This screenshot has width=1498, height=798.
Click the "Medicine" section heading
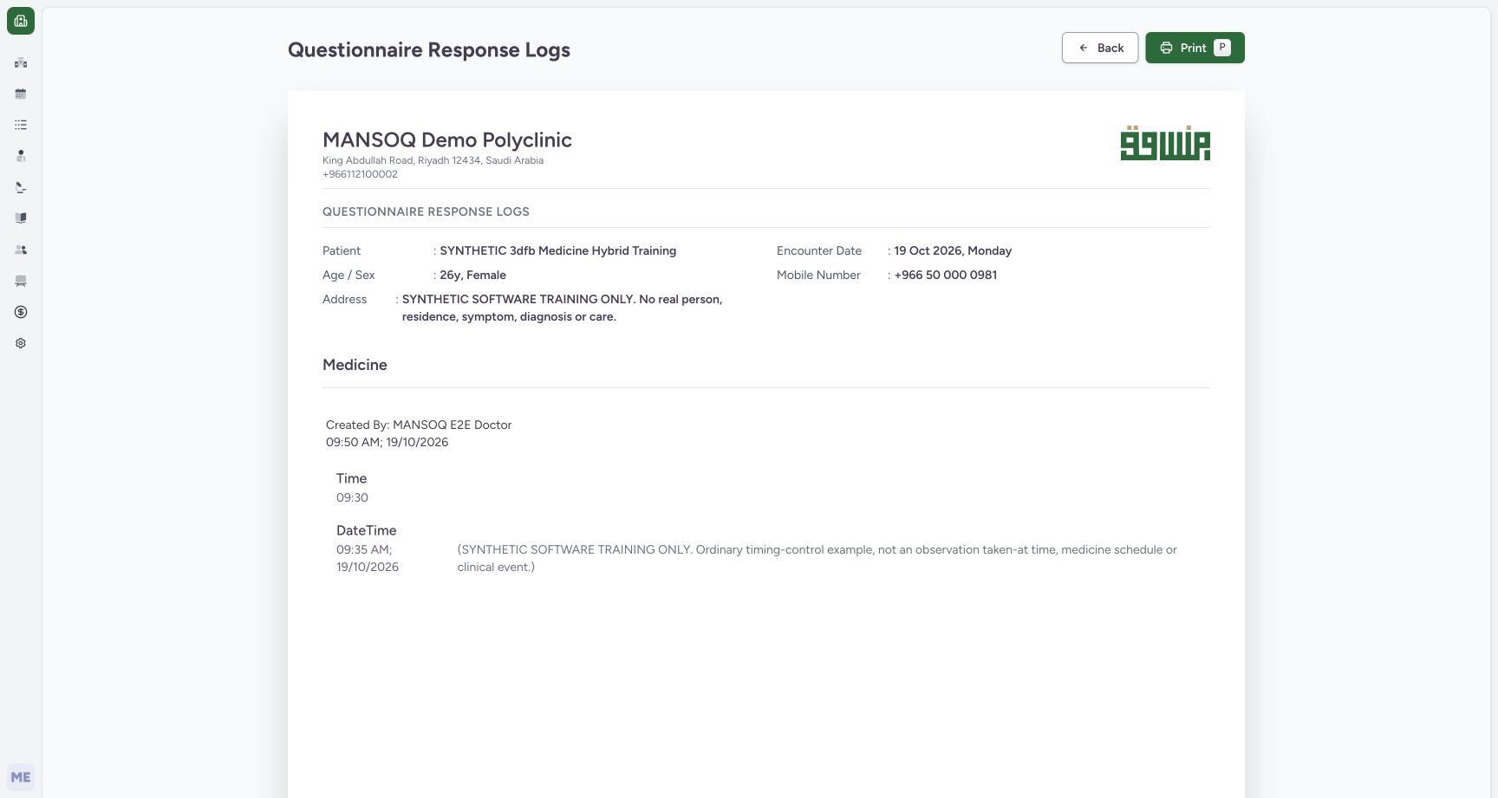pos(355,365)
